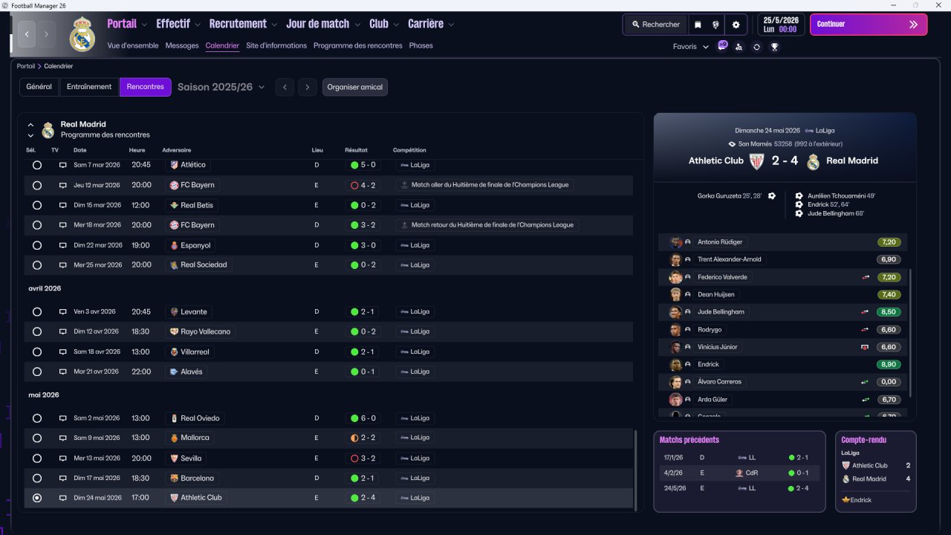Screen dimensions: 951x535
Task: Select the Levante match radio button
Action: tap(37, 312)
